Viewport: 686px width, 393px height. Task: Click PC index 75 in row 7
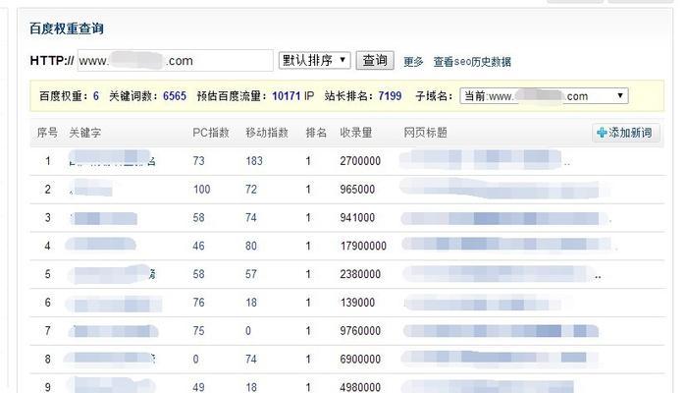(198, 331)
